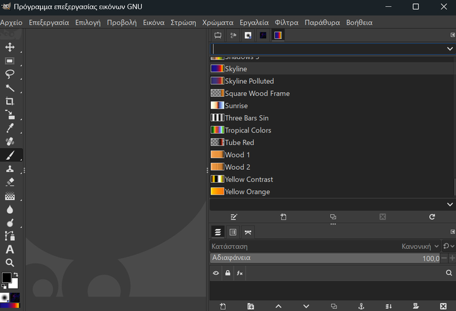Open the dock tab configuration menu
The height and width of the screenshot is (311, 456).
pos(452,35)
